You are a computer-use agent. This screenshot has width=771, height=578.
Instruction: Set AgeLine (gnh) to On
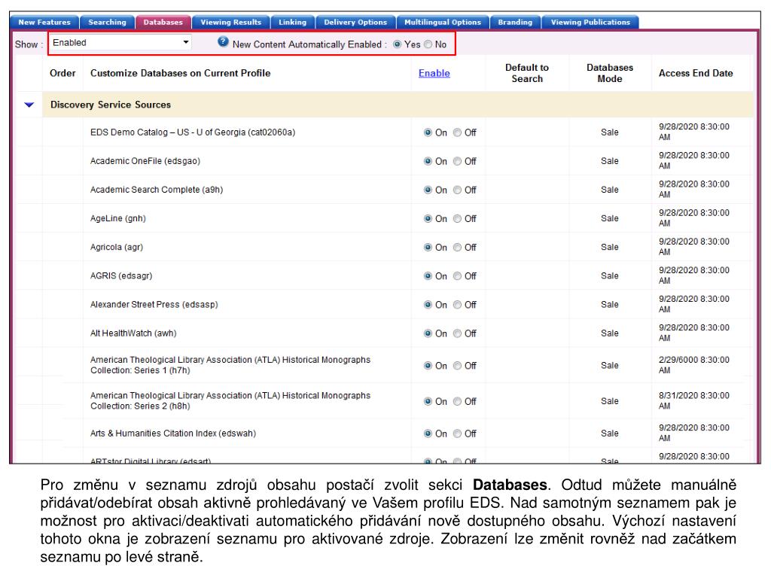[x=428, y=219]
